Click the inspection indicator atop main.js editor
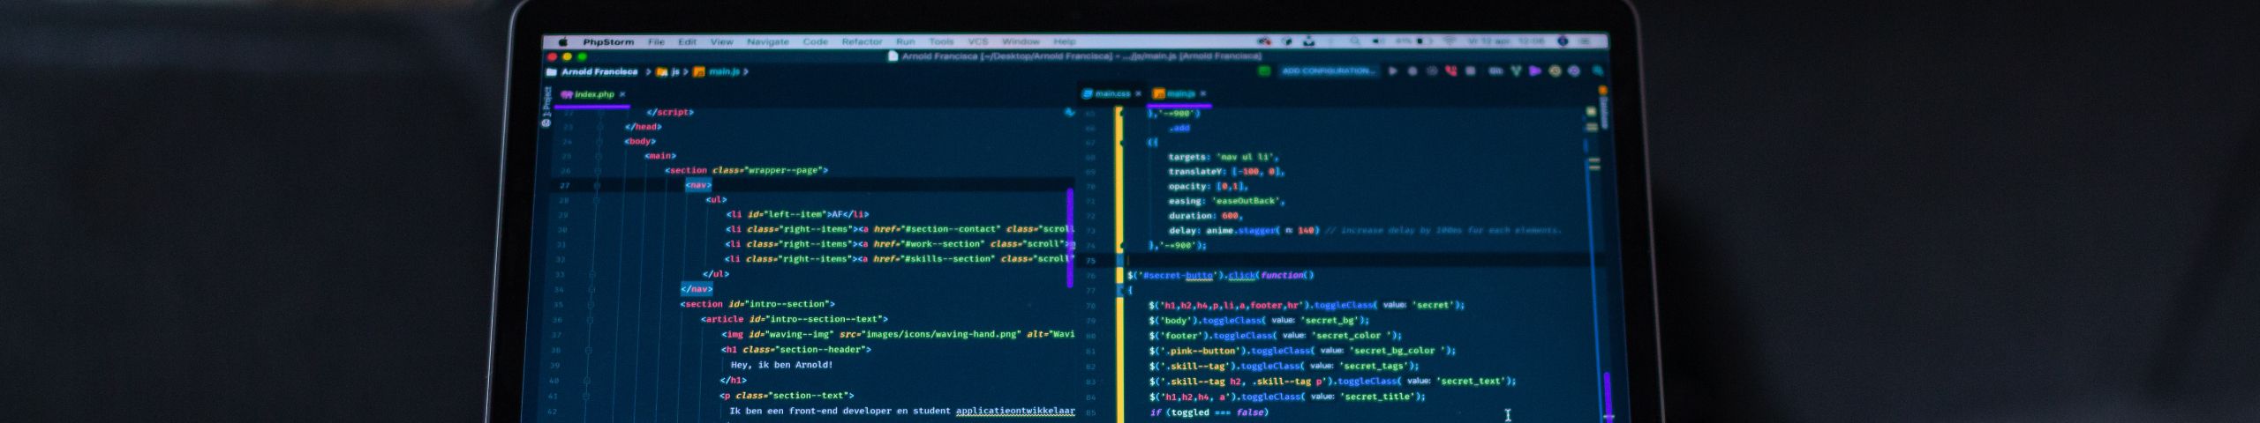This screenshot has width=2260, height=423. point(1591,112)
